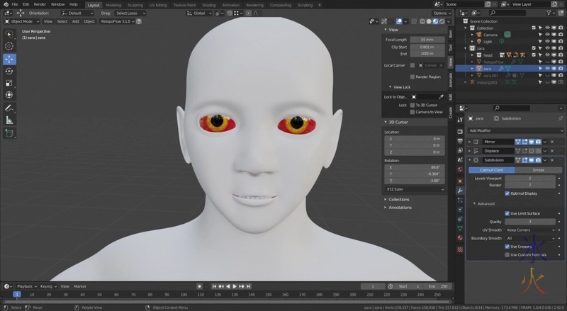The width and height of the screenshot is (567, 311).
Task: Click the Transform tool icon
Action: tap(9, 95)
